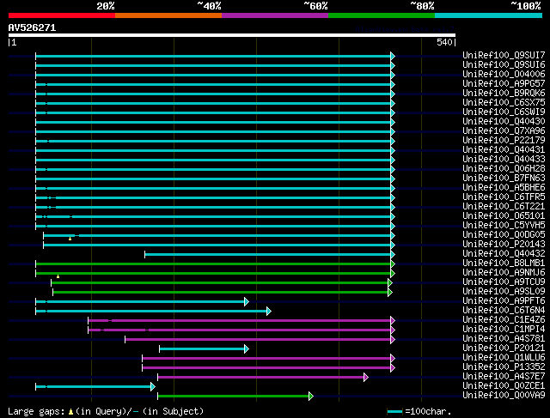The image size is (550, 418).
Task: Click the arrowhead ending the A9PFT6 alignment
Action: [247, 301]
